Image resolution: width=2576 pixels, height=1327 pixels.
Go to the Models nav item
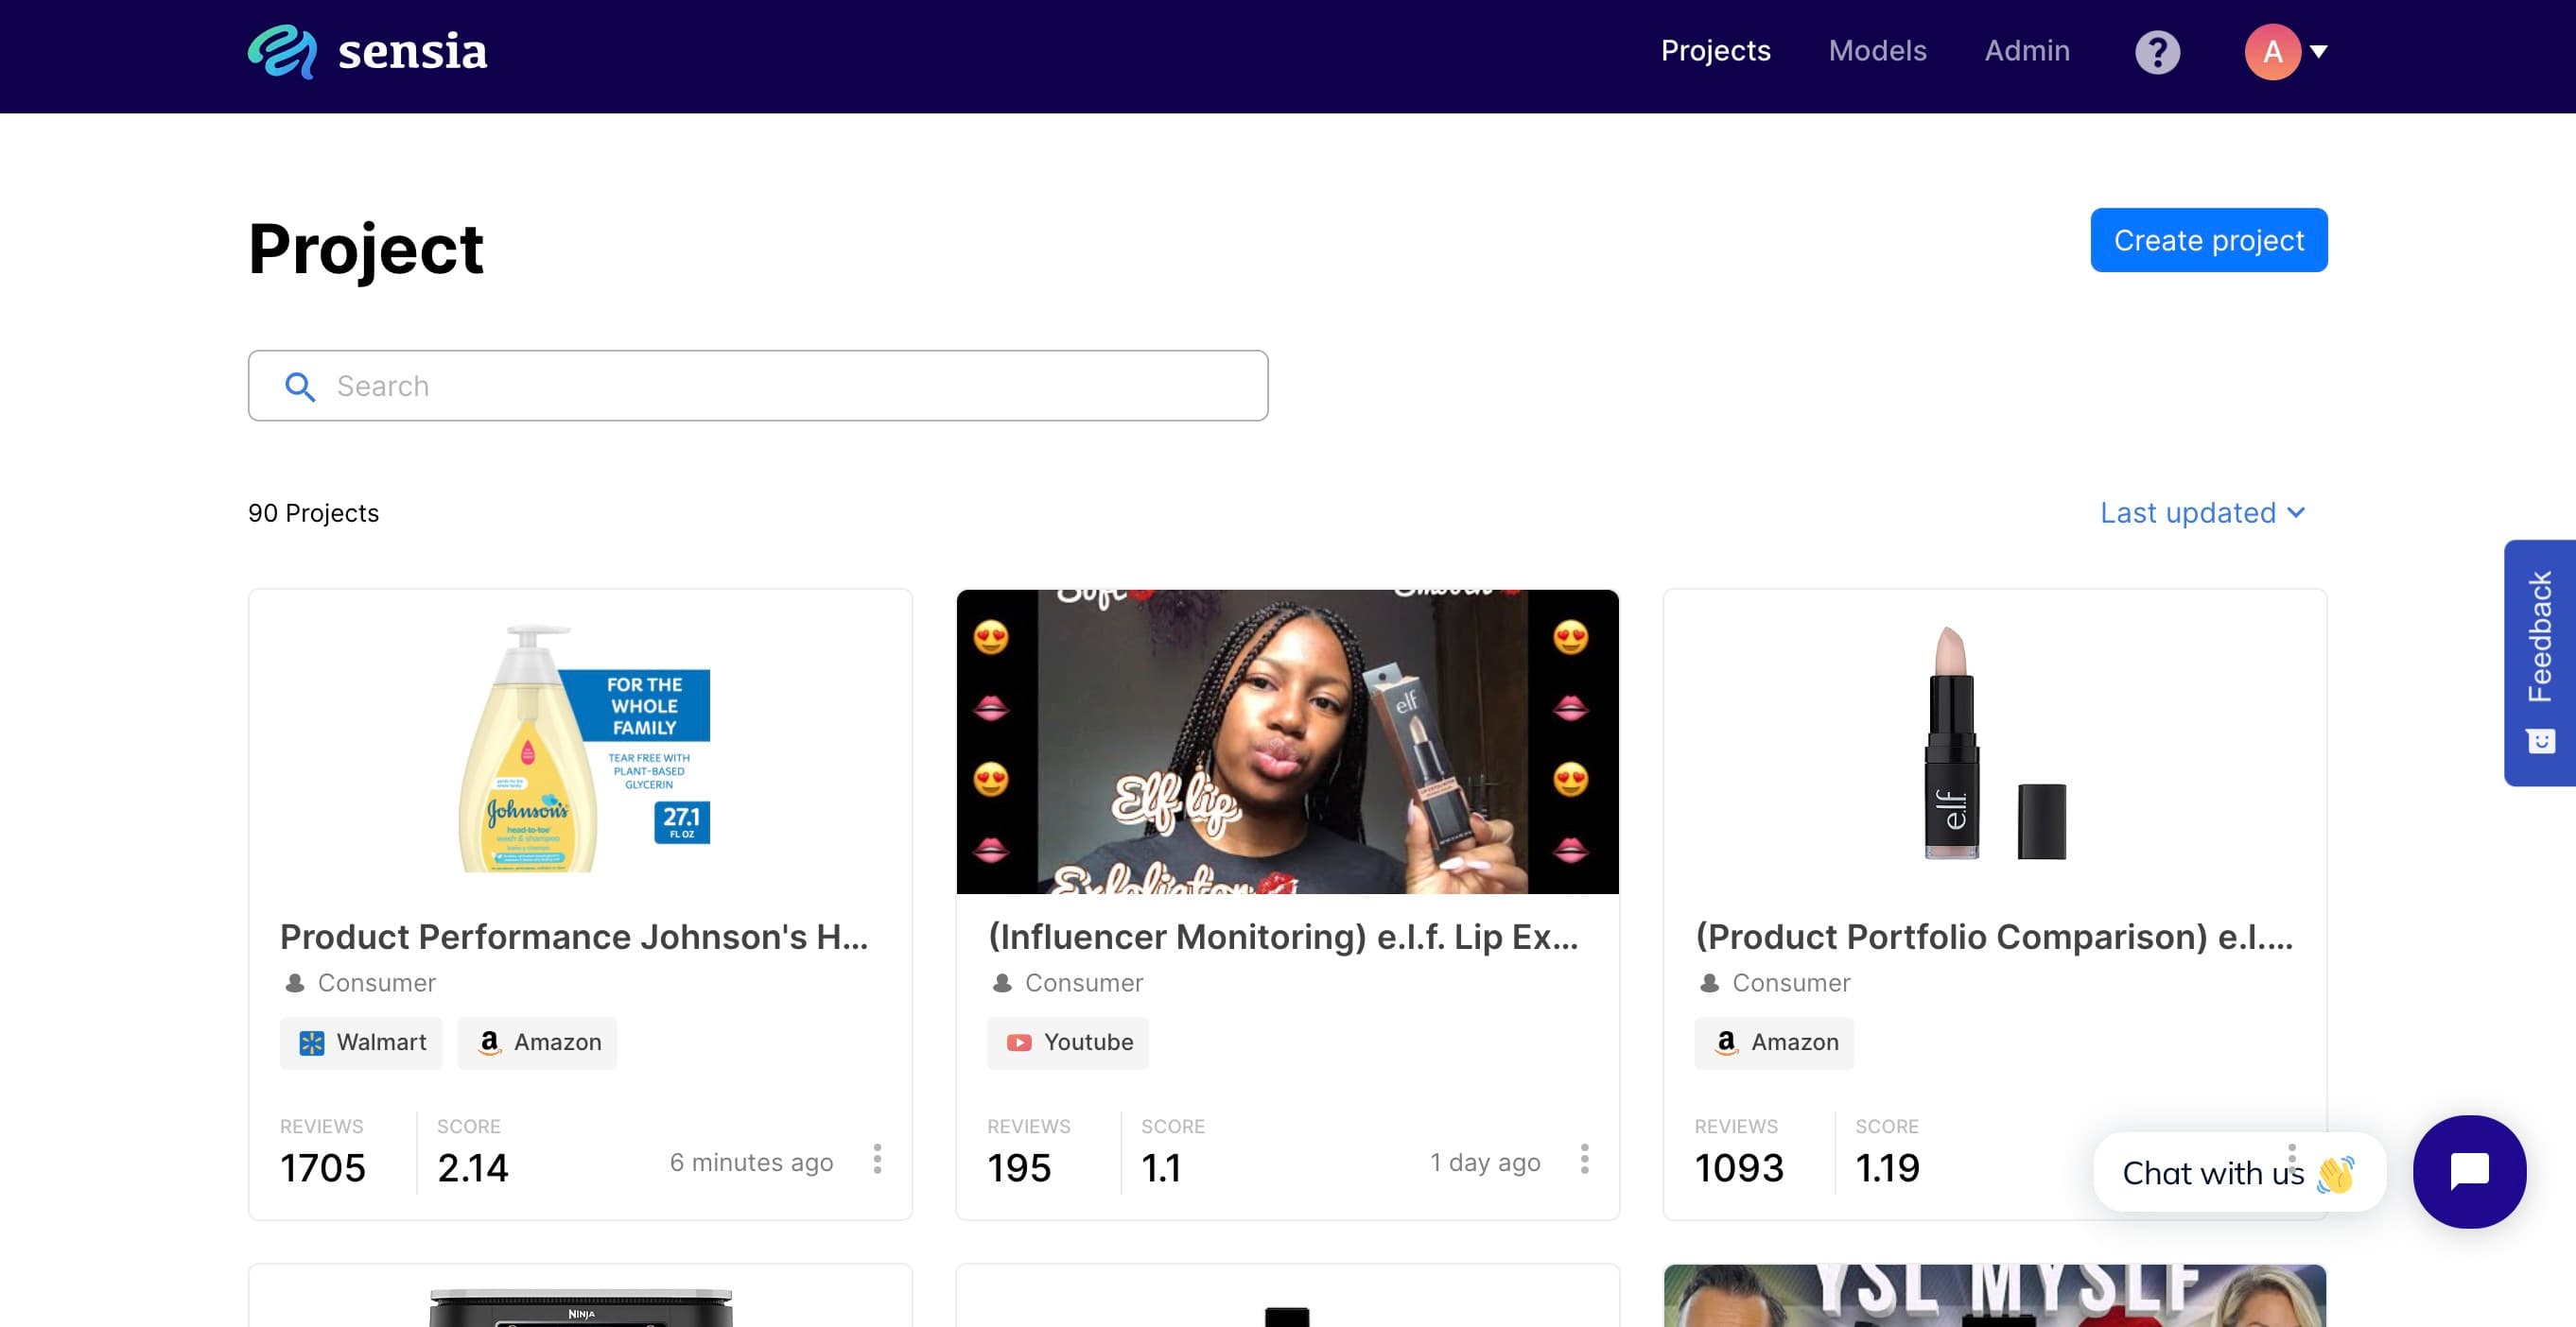(x=1877, y=51)
